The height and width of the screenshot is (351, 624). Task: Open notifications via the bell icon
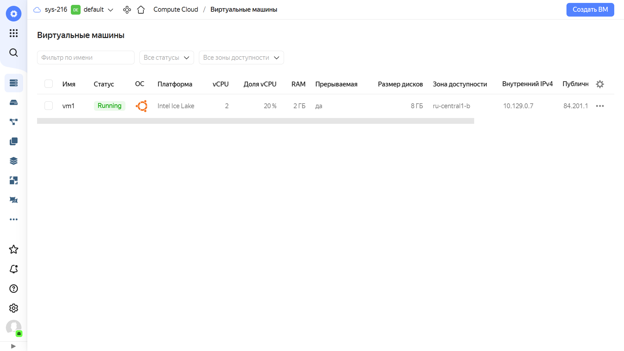click(x=13, y=269)
